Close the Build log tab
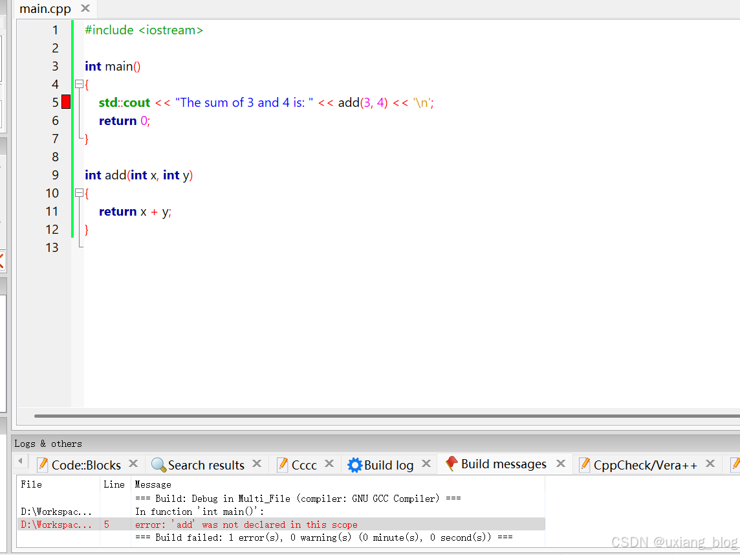This screenshot has width=740, height=555. [x=426, y=464]
